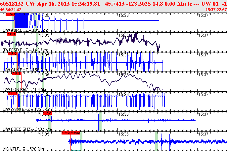This screenshot has height=151, width=227.
Task: Click the event ID 60518132 in header
Action: pyautogui.click(x=12, y=4)
